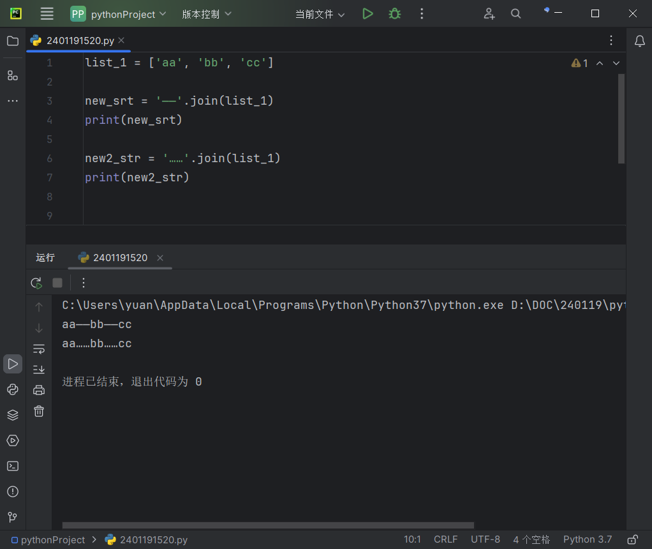Clear all console output with trash icon

[39, 411]
